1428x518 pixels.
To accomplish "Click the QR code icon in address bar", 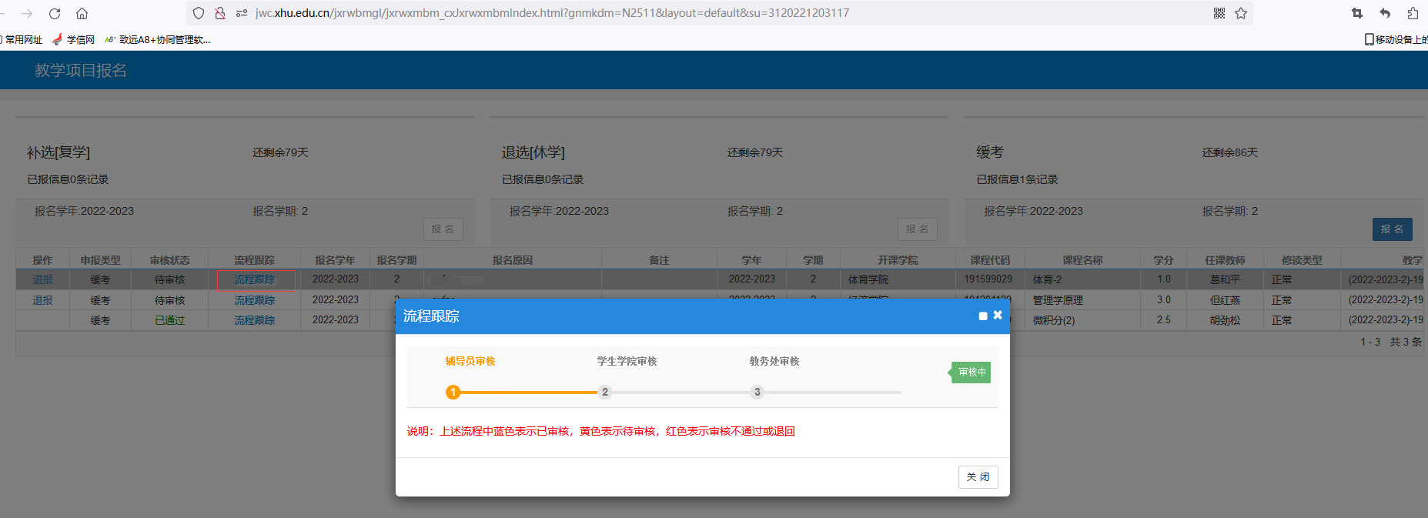I will point(1219,13).
